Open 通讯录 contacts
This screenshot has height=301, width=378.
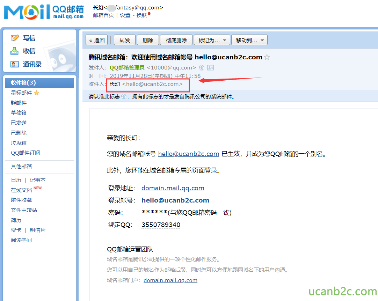32,64
